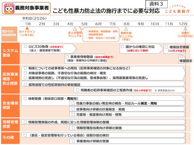Click the red 12月上旬まで deadline note
The width and height of the screenshot is (194, 145).
coord(177,51)
